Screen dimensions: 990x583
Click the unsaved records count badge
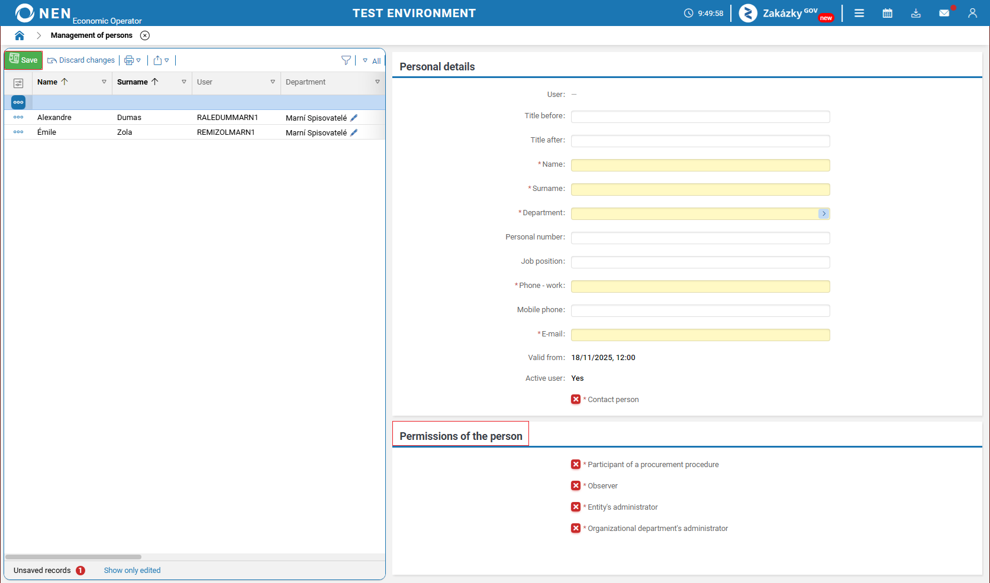pos(80,571)
